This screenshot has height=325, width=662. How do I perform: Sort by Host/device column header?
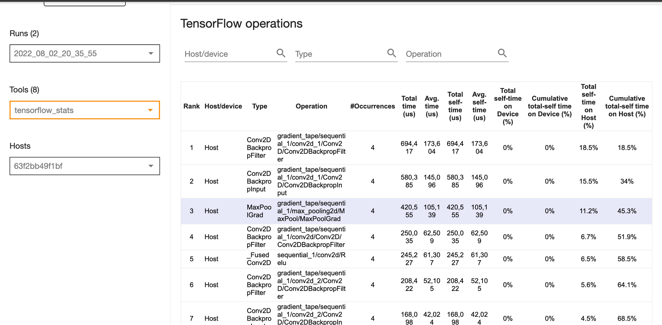[x=223, y=106]
